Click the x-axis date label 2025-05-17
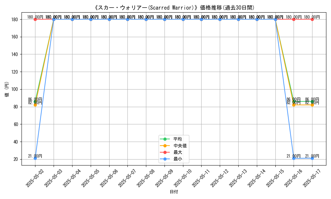The height and width of the screenshot is (199, 331). click(x=312, y=178)
